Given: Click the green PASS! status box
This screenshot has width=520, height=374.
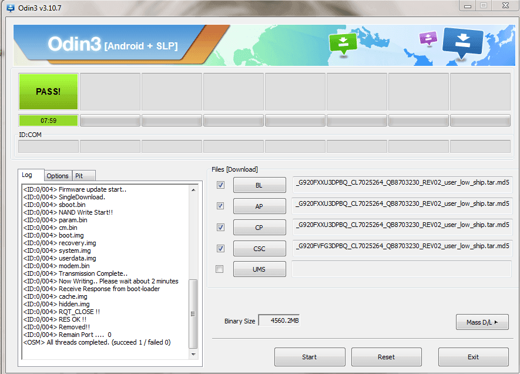Looking at the screenshot, I should click(x=48, y=92).
